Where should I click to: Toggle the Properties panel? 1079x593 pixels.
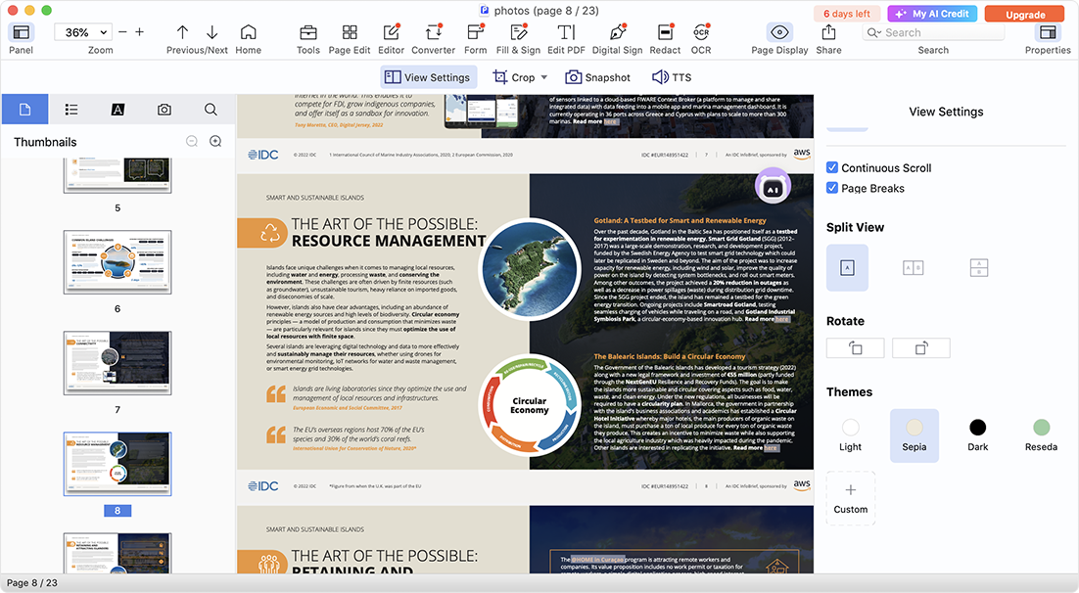1048,32
